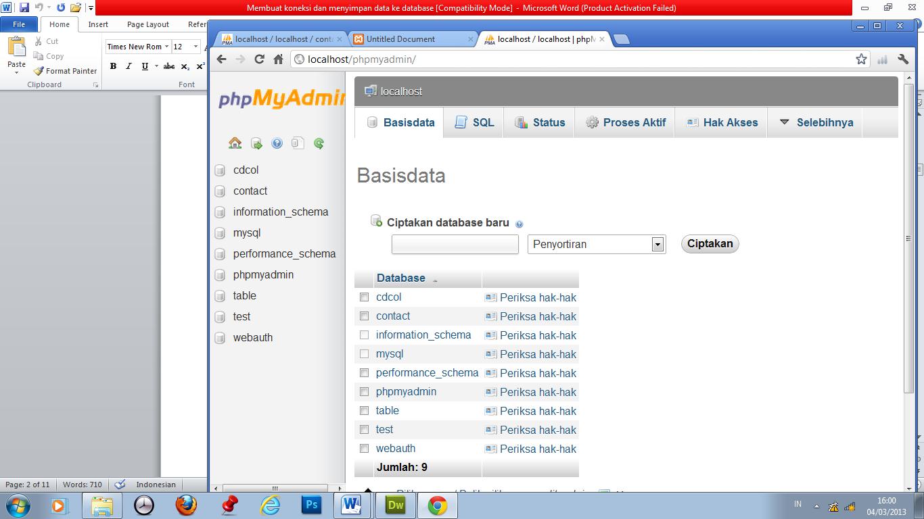Open phpMyAdmin home icon in sidebar
The width and height of the screenshot is (924, 519).
235,143
